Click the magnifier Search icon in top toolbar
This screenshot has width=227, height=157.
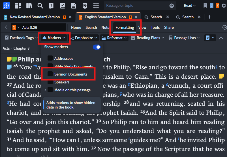(x=40, y=6)
